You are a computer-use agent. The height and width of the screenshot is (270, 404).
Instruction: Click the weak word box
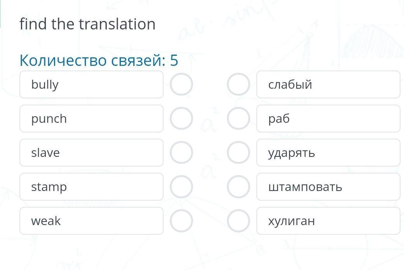point(91,221)
